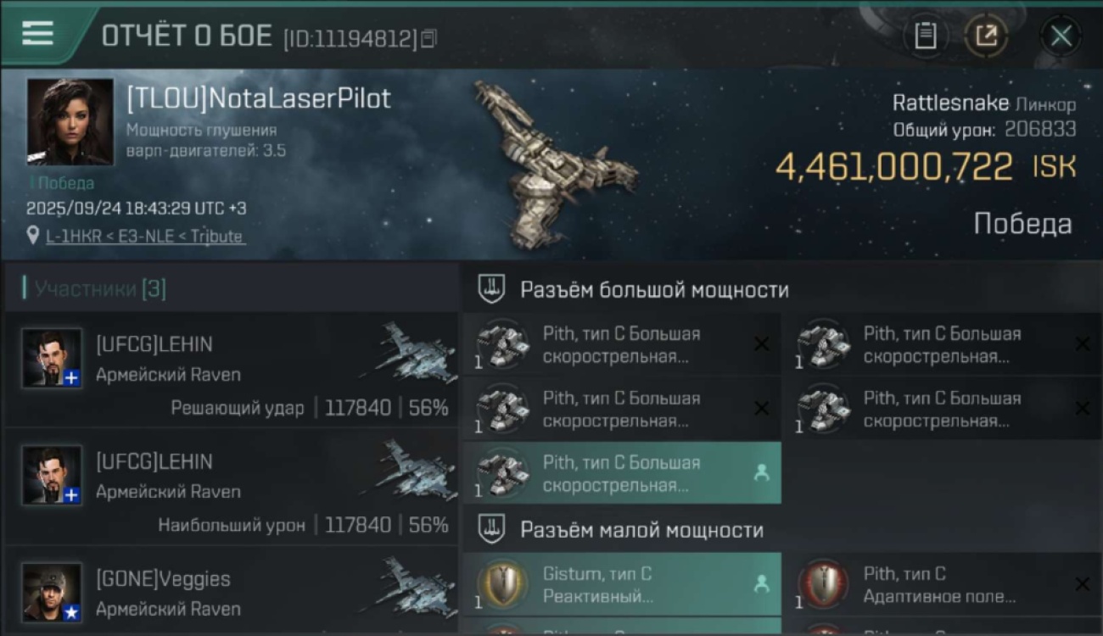This screenshot has height=636, width=1103.
Task: Close the battle report window
Action: (1061, 36)
